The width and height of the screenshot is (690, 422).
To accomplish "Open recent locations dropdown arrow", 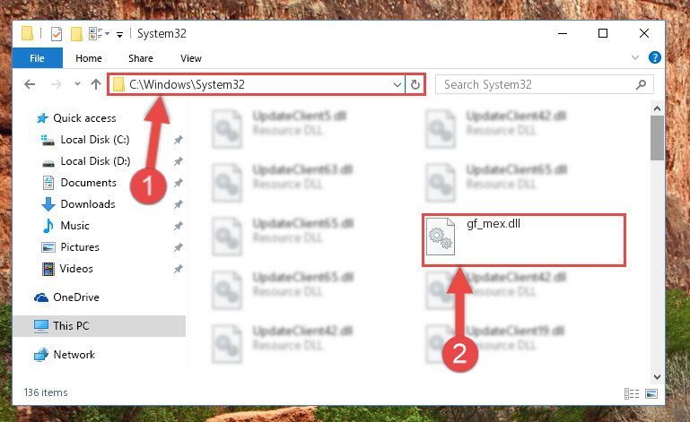I will click(77, 83).
